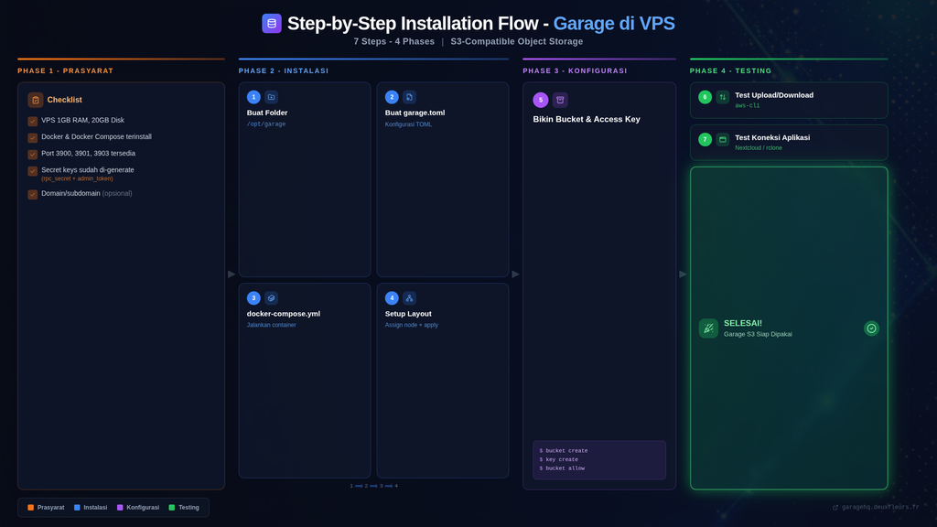Click the party popper icon next to SELESAI!

(x=709, y=328)
